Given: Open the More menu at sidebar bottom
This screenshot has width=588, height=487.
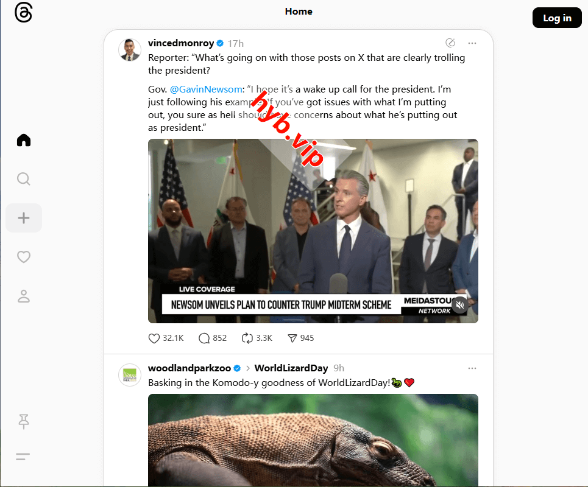Looking at the screenshot, I should 23,457.
